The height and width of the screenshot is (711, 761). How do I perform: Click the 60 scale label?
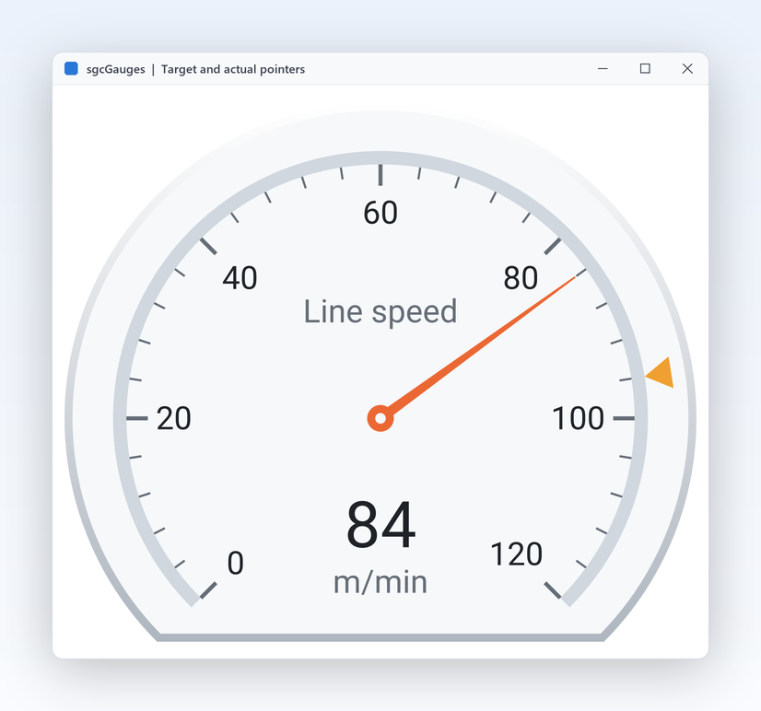click(x=380, y=213)
